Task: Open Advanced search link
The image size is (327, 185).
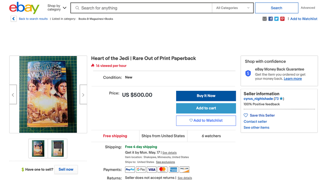Action: coord(308,8)
